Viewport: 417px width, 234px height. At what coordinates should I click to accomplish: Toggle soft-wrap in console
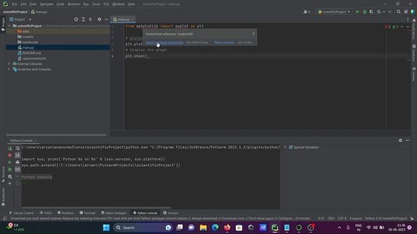click(18, 149)
